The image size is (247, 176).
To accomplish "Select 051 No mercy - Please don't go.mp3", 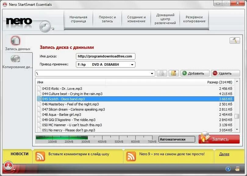I will [x=135, y=130].
